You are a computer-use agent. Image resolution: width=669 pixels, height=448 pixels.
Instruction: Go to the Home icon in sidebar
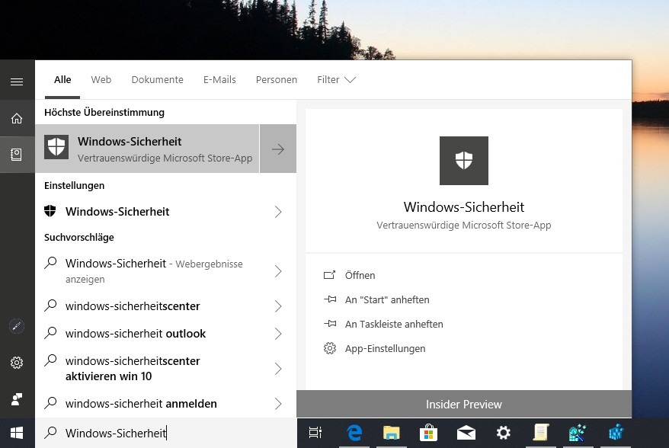click(x=17, y=118)
